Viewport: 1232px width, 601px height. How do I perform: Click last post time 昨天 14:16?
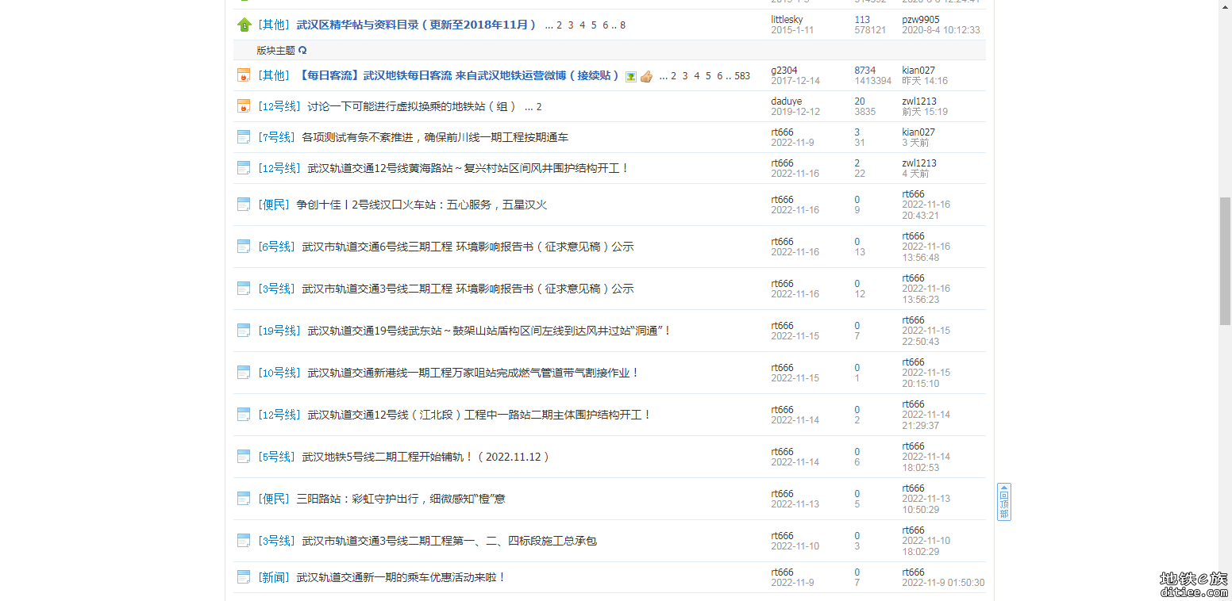[925, 81]
